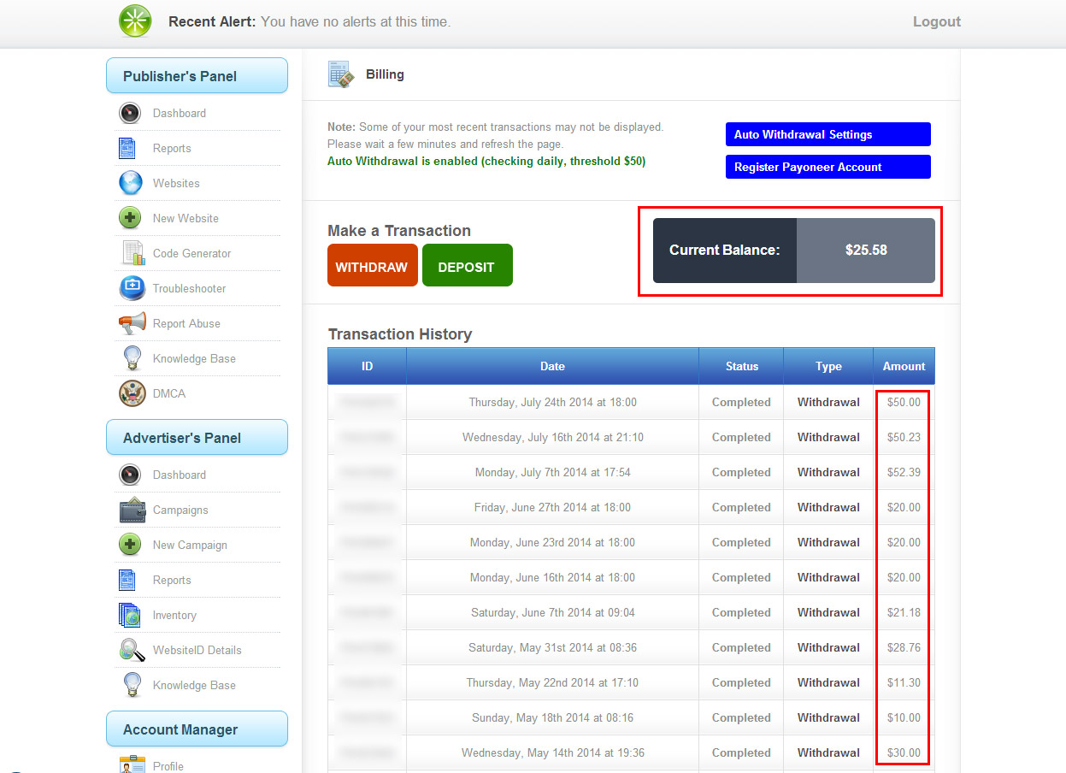Open the DMCA link
Screen dimensions: 1066x773
click(x=169, y=393)
